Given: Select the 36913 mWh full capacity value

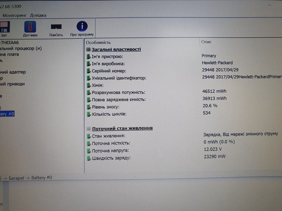Looking at the screenshot, I should tap(214, 99).
